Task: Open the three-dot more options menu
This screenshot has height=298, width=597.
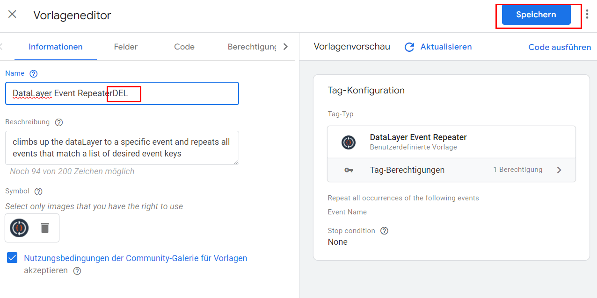Action: [587, 14]
